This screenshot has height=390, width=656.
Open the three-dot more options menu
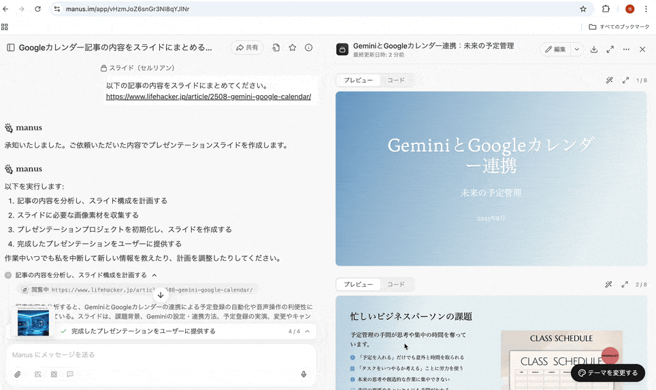(x=626, y=50)
